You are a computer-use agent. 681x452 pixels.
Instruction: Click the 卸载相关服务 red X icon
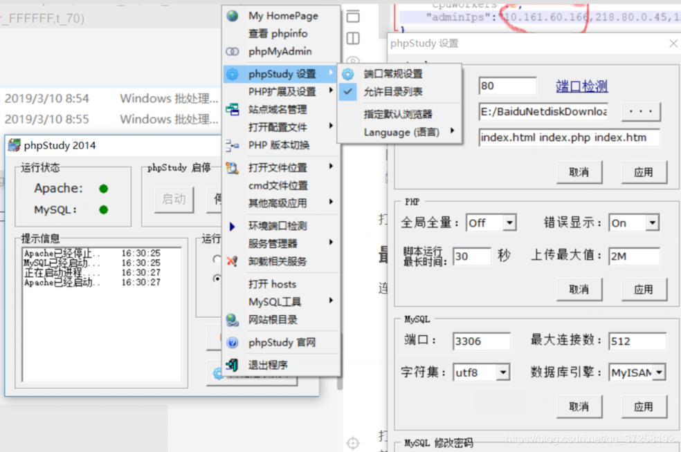pos(233,261)
